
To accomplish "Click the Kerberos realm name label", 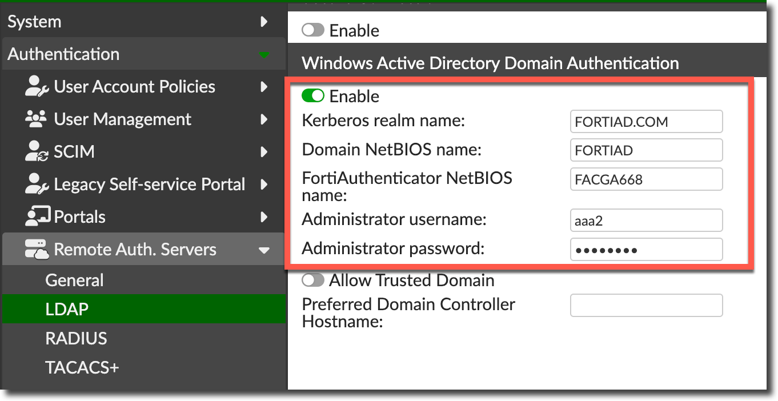I will coord(384,121).
